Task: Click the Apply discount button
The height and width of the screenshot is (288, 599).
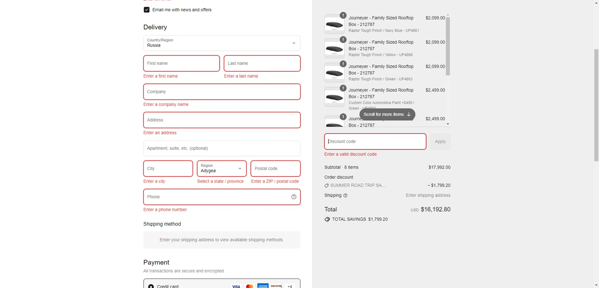Action: pos(440,141)
